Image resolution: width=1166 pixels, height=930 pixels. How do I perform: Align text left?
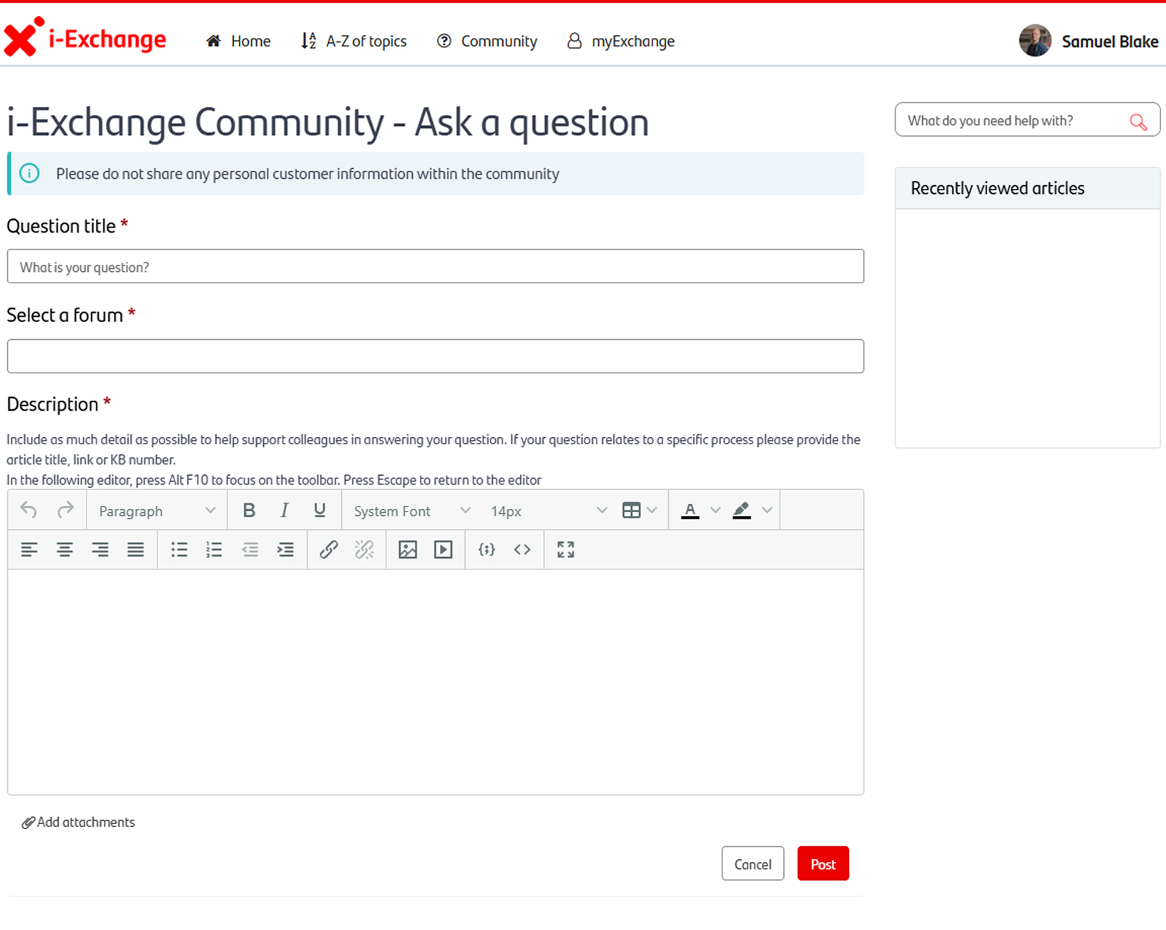29,549
